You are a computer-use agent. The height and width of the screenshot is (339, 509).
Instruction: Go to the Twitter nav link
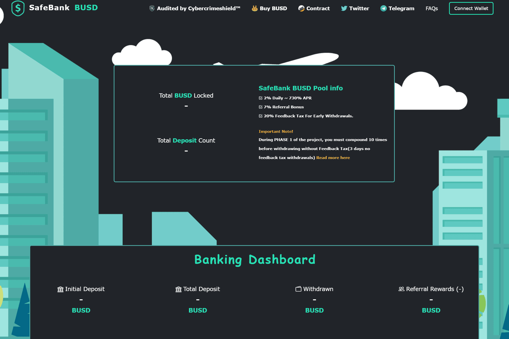[355, 8]
